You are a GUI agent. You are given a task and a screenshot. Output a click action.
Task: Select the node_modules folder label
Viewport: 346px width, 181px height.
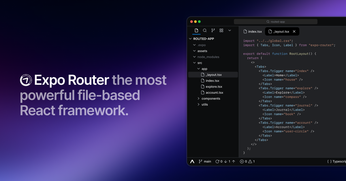pos(208,57)
